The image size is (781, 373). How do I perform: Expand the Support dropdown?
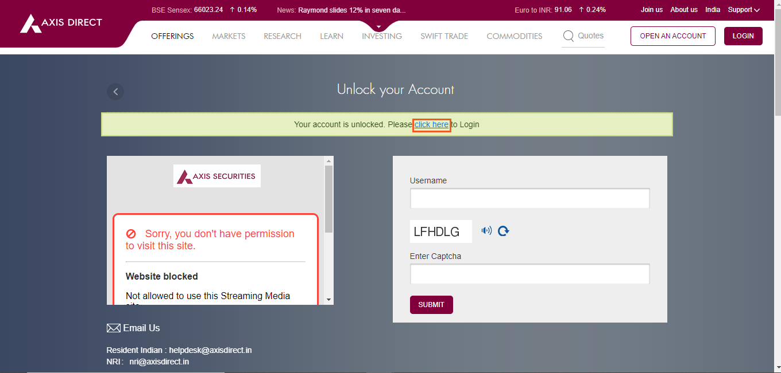point(744,10)
